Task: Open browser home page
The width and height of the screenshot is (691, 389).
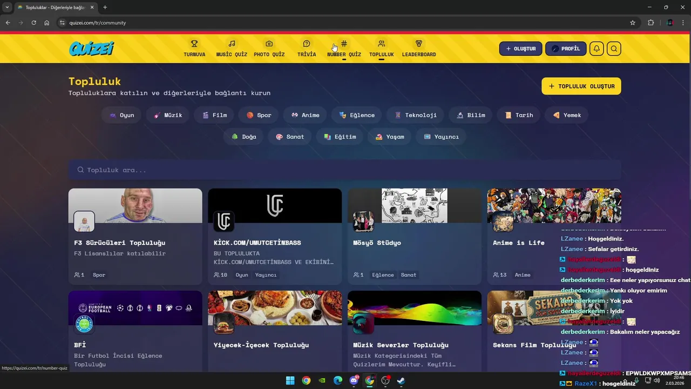Action: (x=47, y=23)
